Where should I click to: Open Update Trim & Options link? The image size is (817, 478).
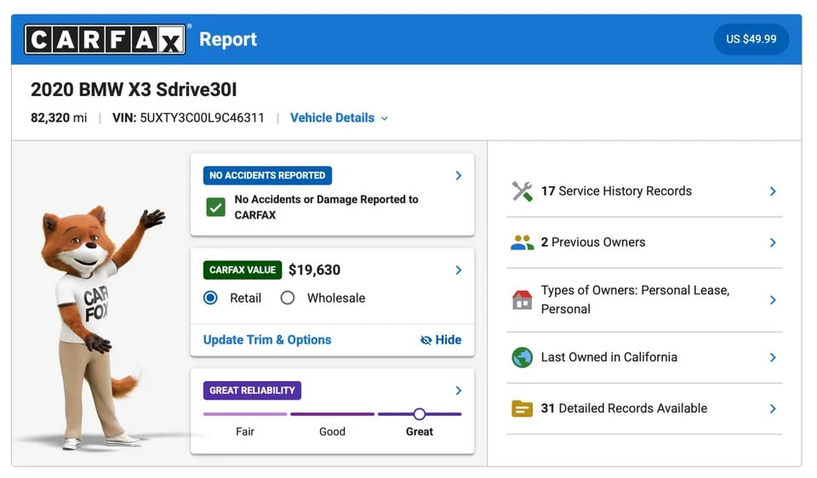coord(267,340)
